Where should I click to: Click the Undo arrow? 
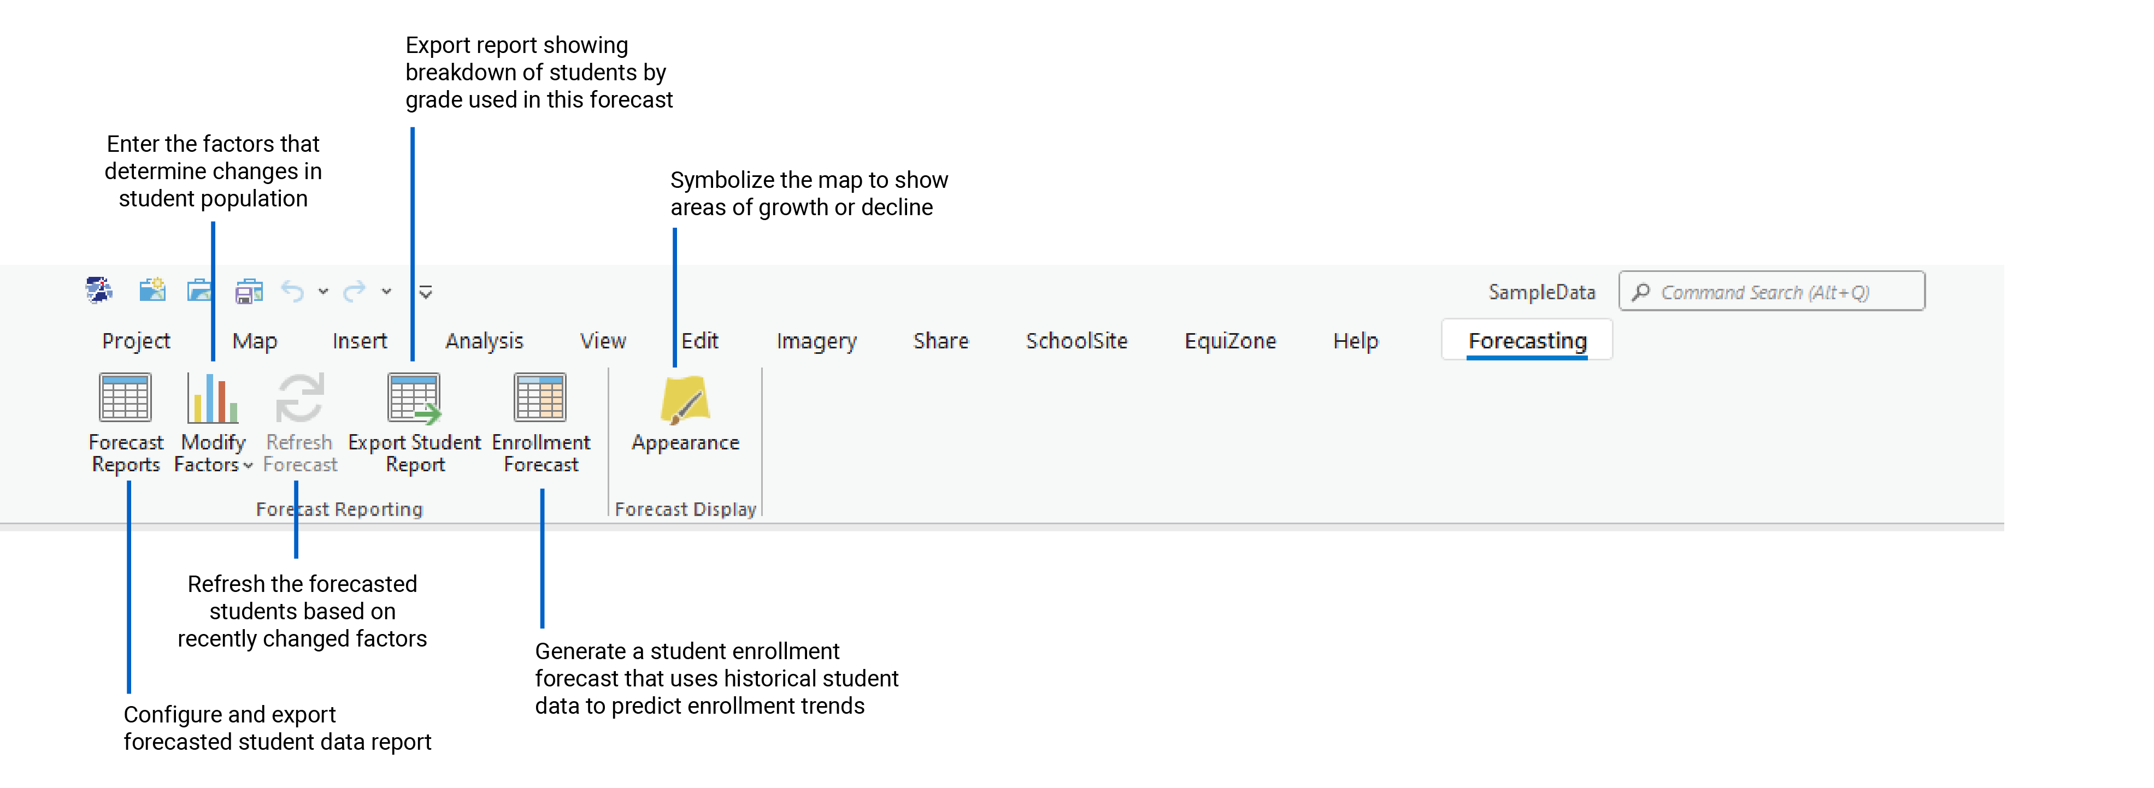(292, 292)
